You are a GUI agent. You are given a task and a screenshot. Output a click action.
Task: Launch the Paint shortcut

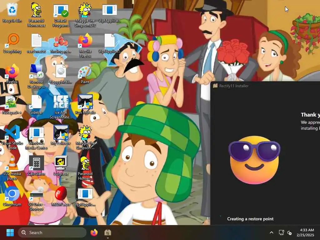click(85, 74)
